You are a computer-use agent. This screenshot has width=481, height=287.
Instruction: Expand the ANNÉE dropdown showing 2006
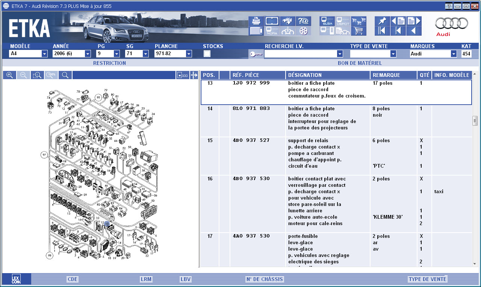[x=88, y=54]
